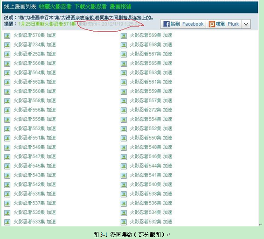This screenshot has height=239, width=264.
Task: Click the image icon beside 火影忍者553集
Action: point(7,129)
